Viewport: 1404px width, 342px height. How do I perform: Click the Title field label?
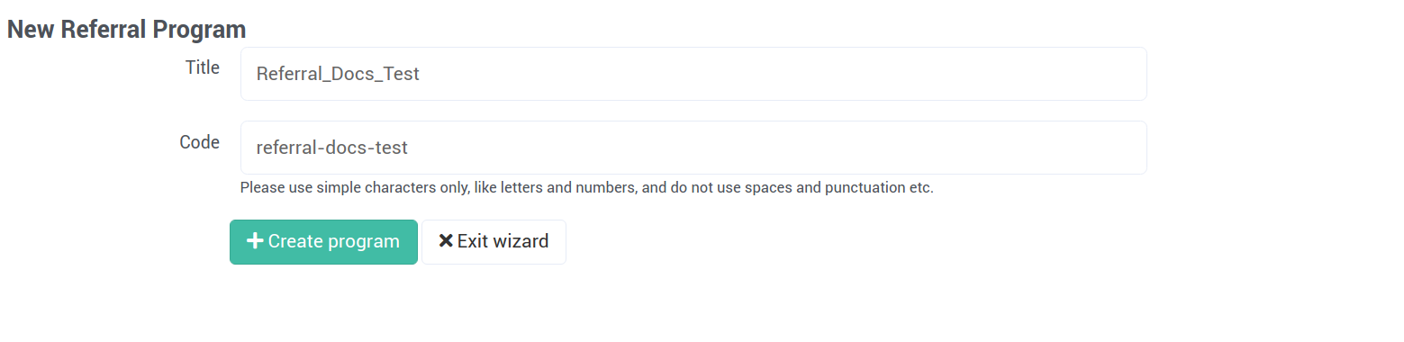(x=203, y=67)
